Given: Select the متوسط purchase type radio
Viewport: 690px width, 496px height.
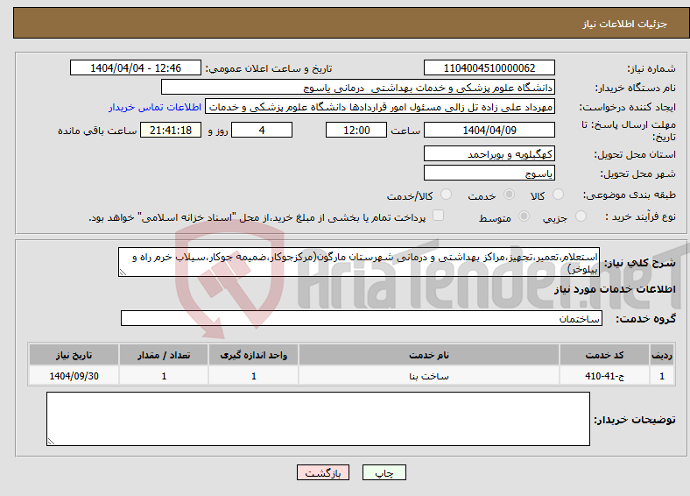Looking at the screenshot, I should click(524, 216).
